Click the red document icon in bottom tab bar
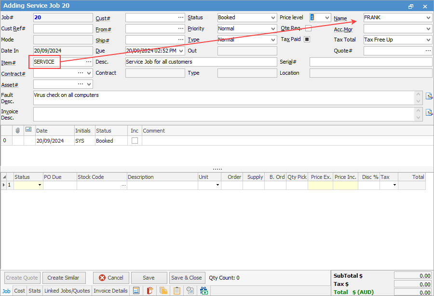 click(x=150, y=291)
